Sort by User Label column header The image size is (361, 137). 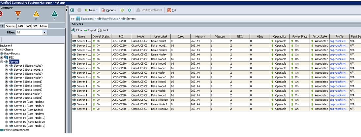161,36
